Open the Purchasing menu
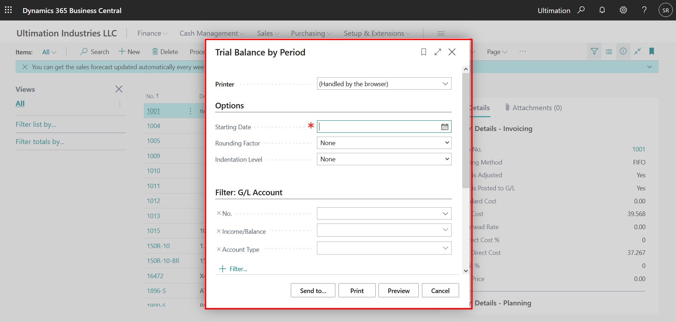The height and width of the screenshot is (322, 676). [311, 33]
